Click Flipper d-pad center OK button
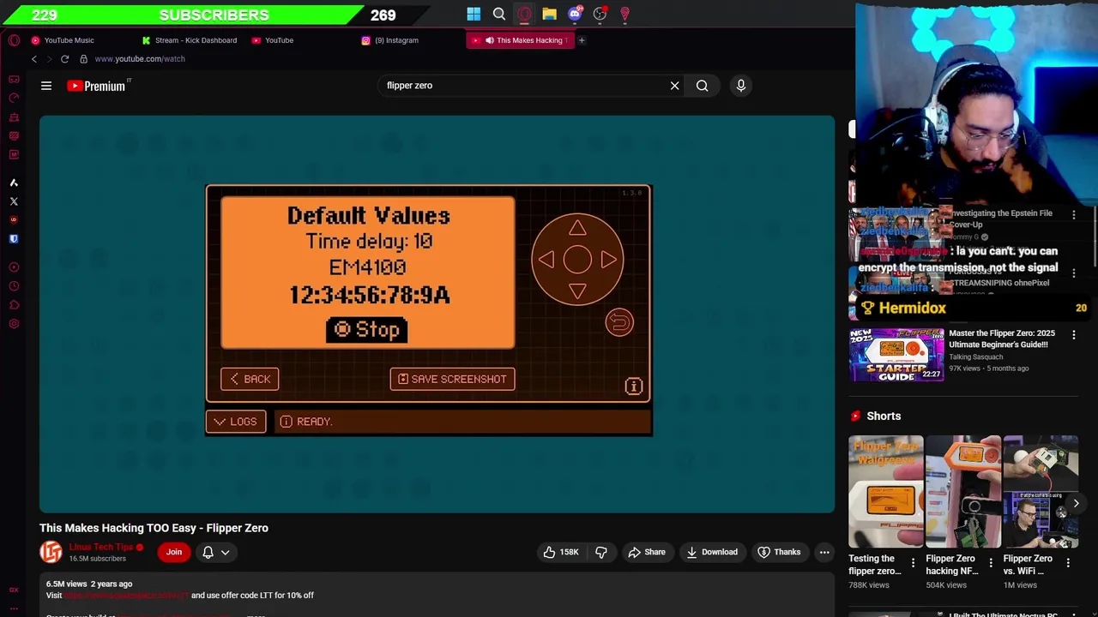 point(577,260)
